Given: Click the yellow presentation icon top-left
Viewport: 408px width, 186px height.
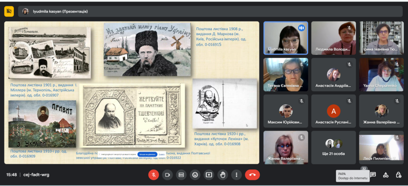Looking at the screenshot, I should pyautogui.click(x=9, y=11).
